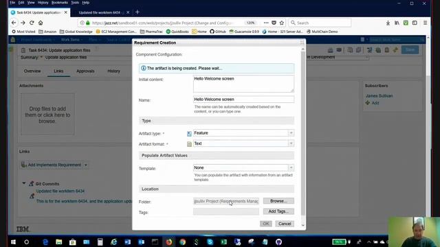Image resolution: width=440 pixels, height=247 pixels.
Task: Go back with the browser back arrow
Action: [14, 23]
